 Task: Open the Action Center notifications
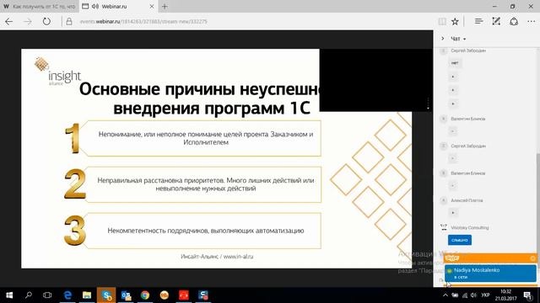pyautogui.click(x=528, y=295)
